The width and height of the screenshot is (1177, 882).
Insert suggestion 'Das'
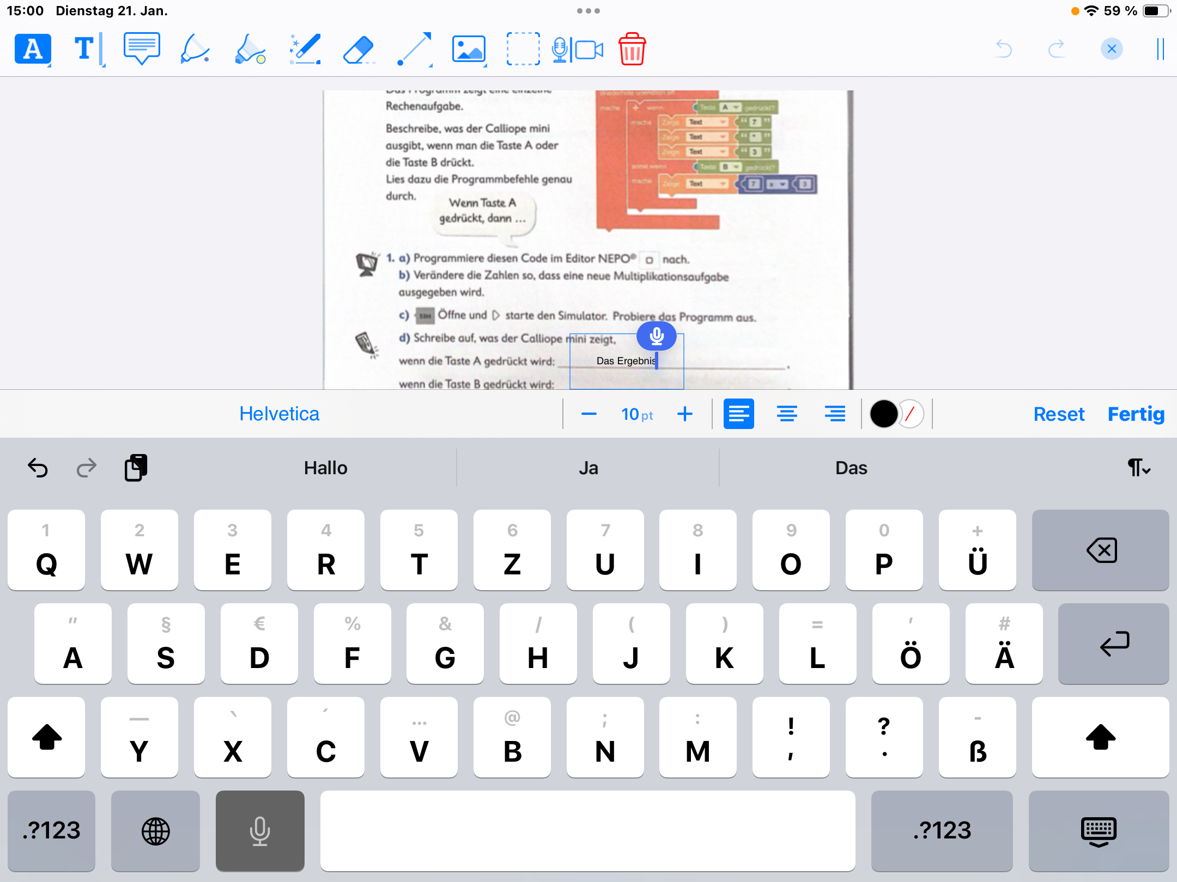pos(851,468)
